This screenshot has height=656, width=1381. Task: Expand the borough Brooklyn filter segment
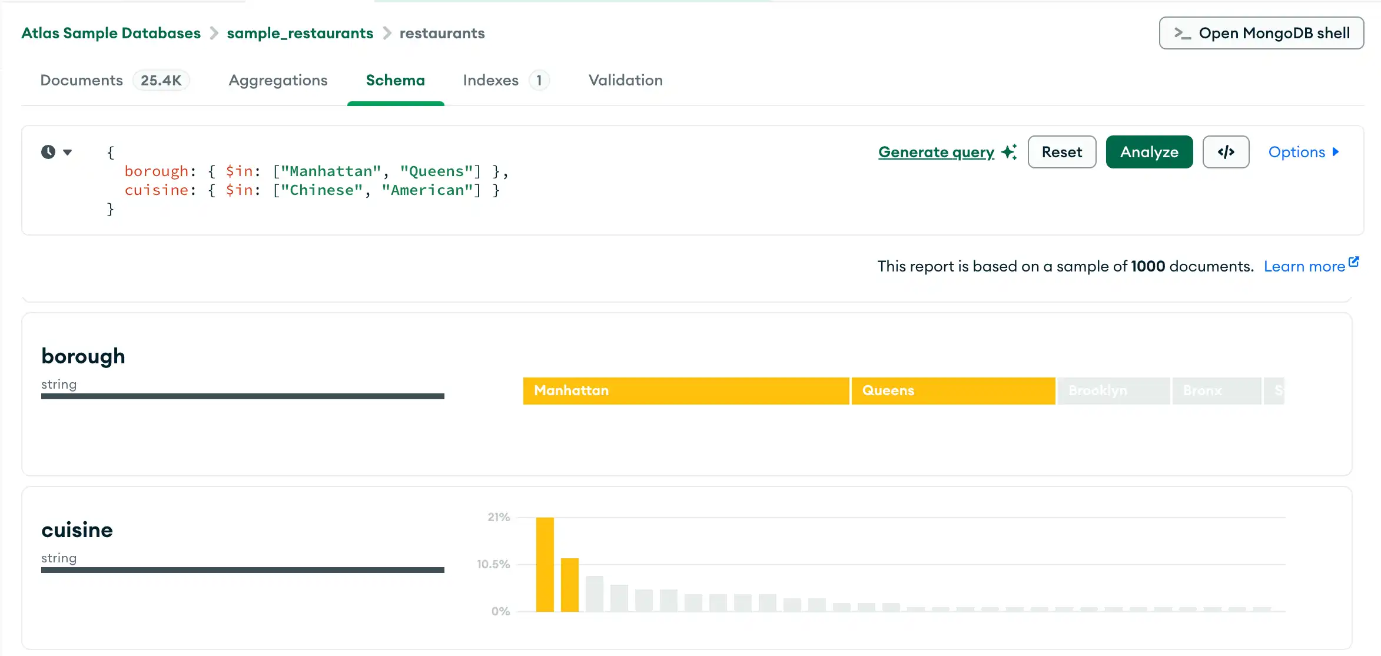[1113, 390]
